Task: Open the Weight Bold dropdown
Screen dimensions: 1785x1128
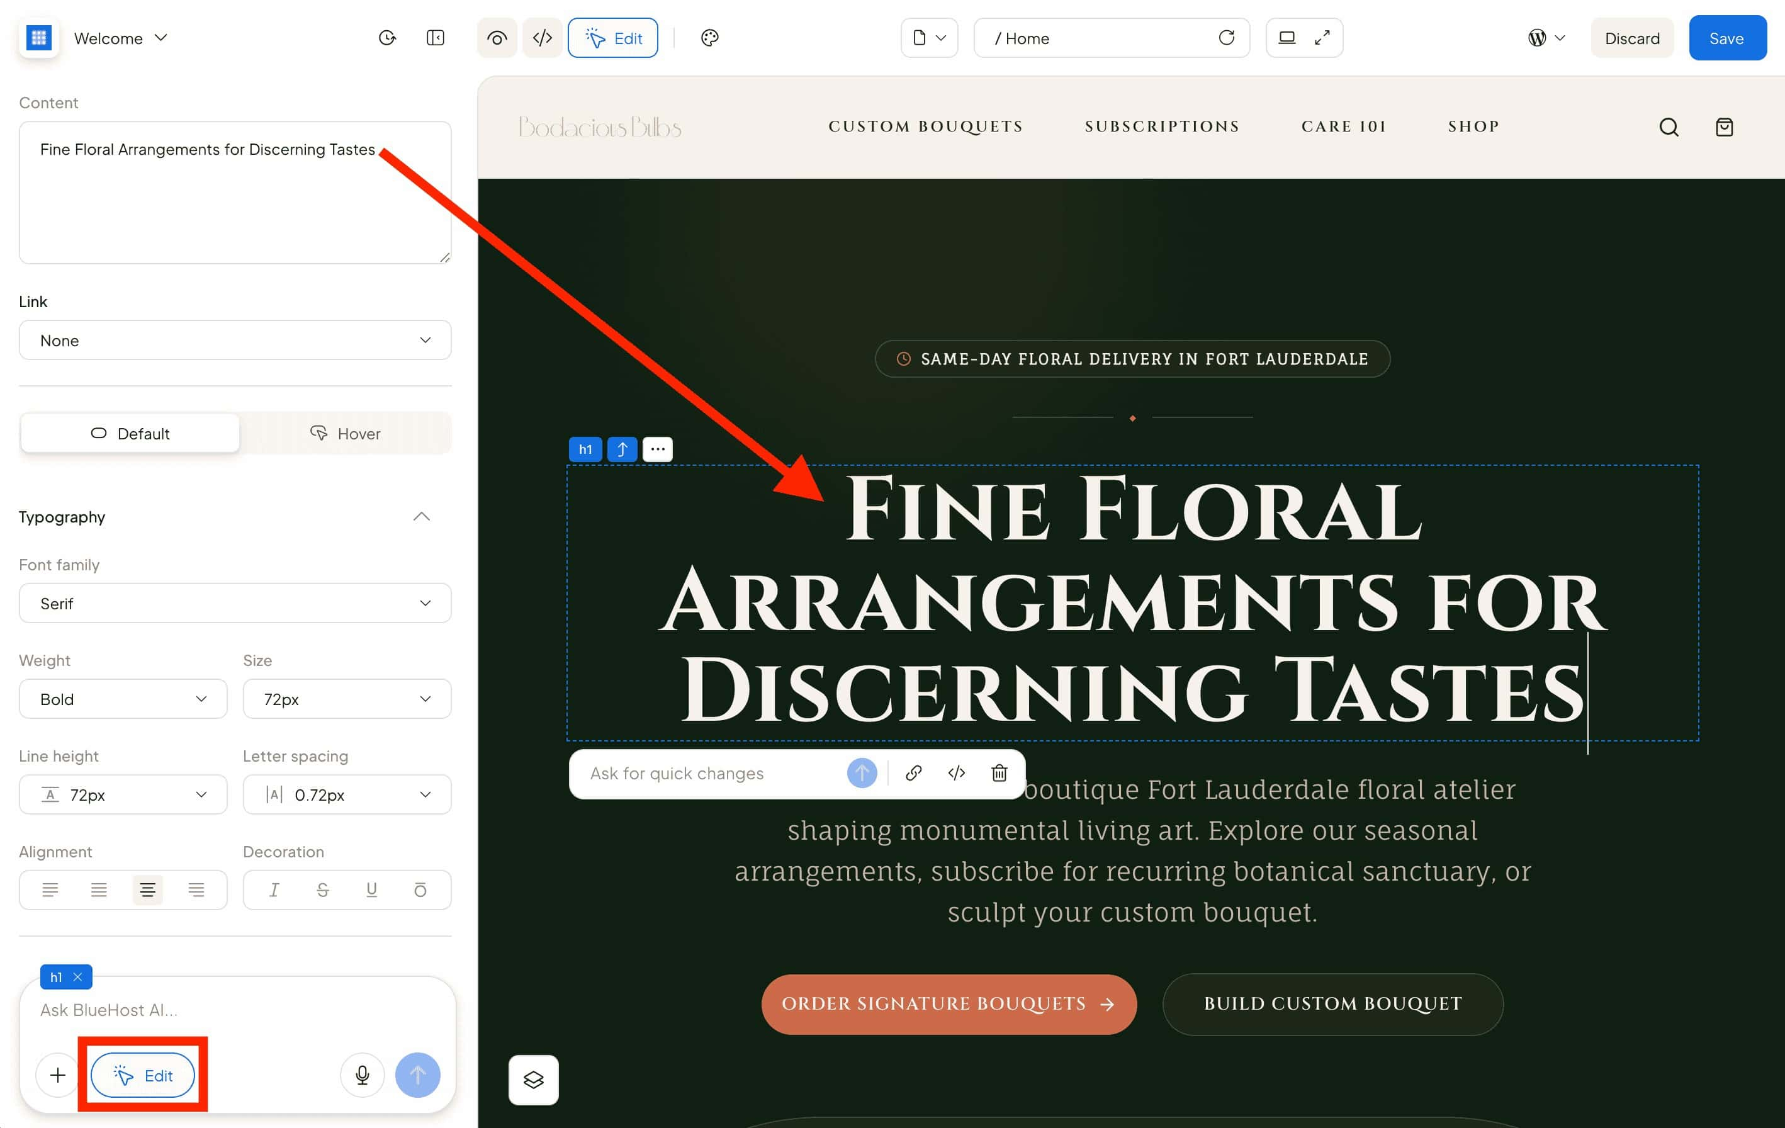Action: click(x=123, y=699)
